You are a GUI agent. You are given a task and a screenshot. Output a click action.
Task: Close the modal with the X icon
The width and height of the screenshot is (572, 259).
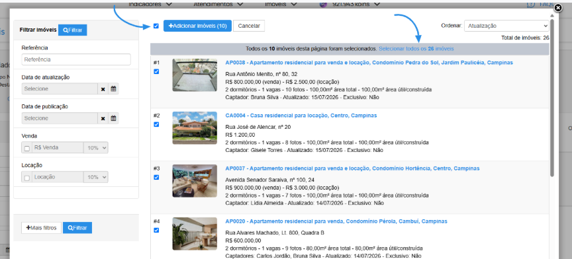(558, 8)
